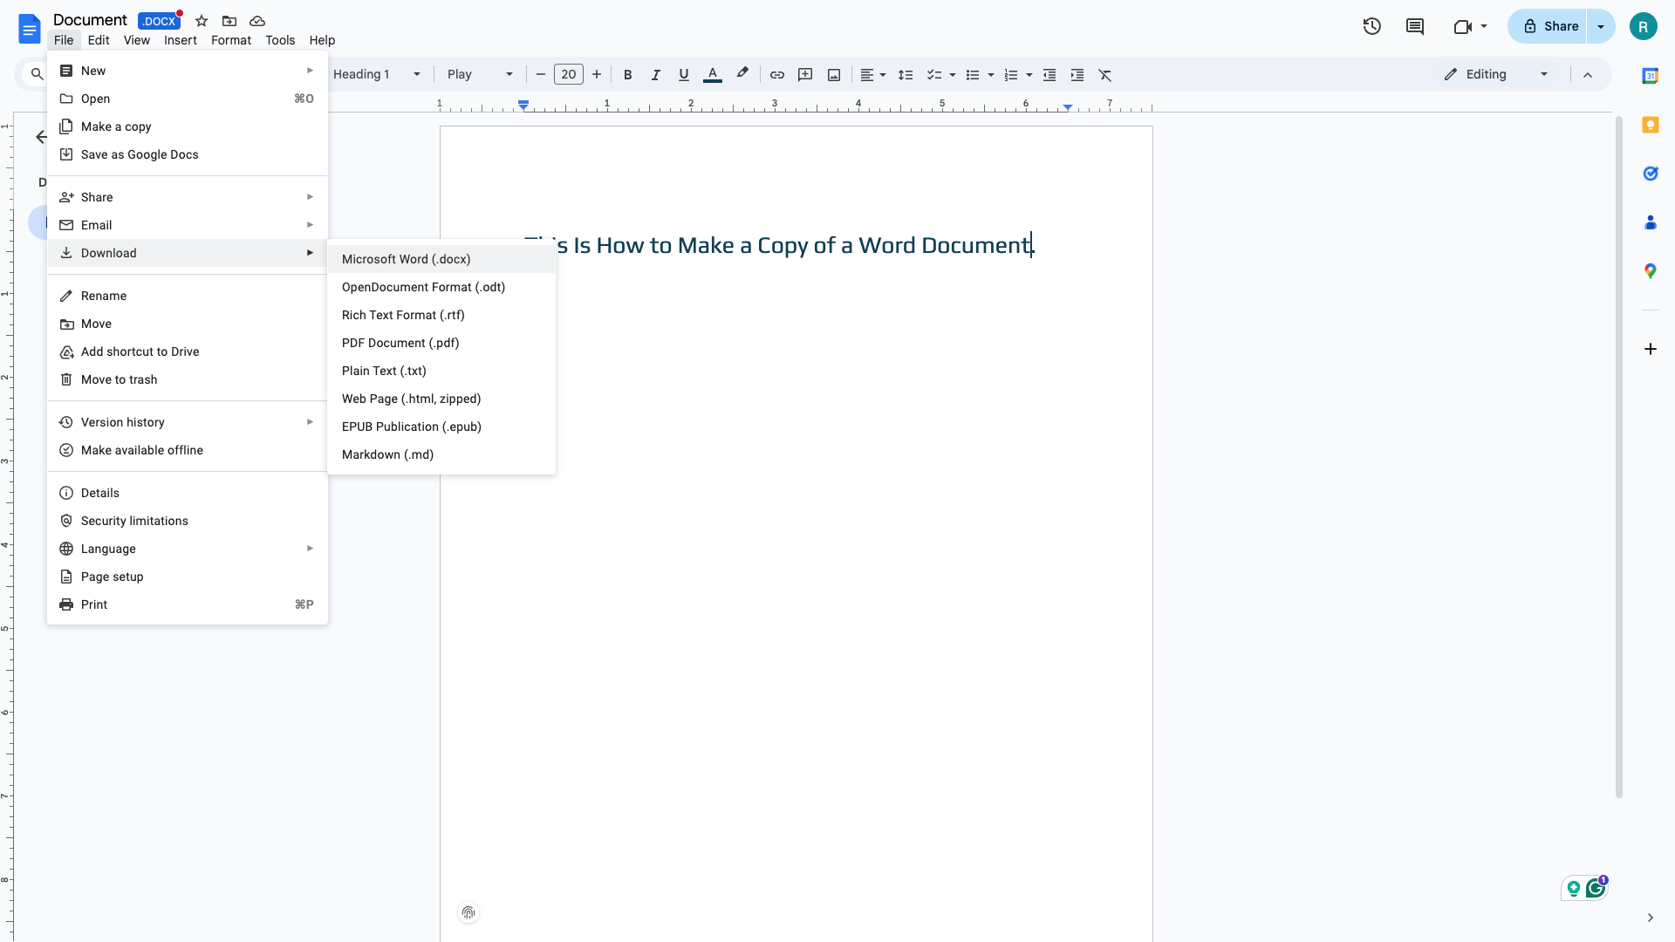Click Print in the File menu
Screen dimensions: 1675x942
click(x=188, y=604)
